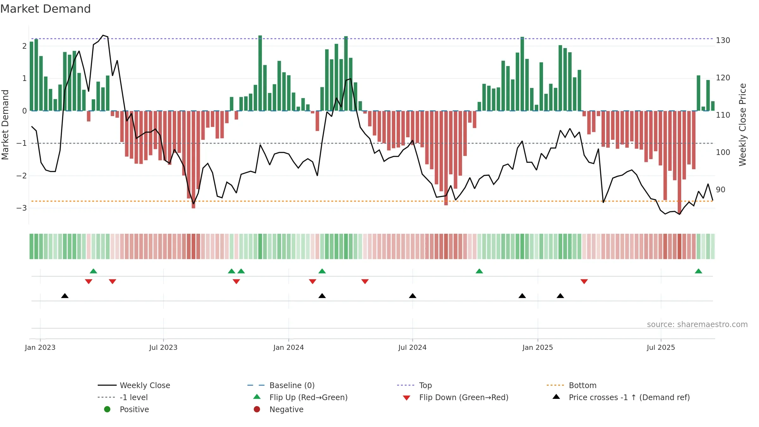Click the purple dotted Top threshold line
Viewport: 759px width, 427px height.
click(372, 39)
